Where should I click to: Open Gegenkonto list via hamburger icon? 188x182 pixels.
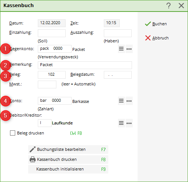[121, 49]
